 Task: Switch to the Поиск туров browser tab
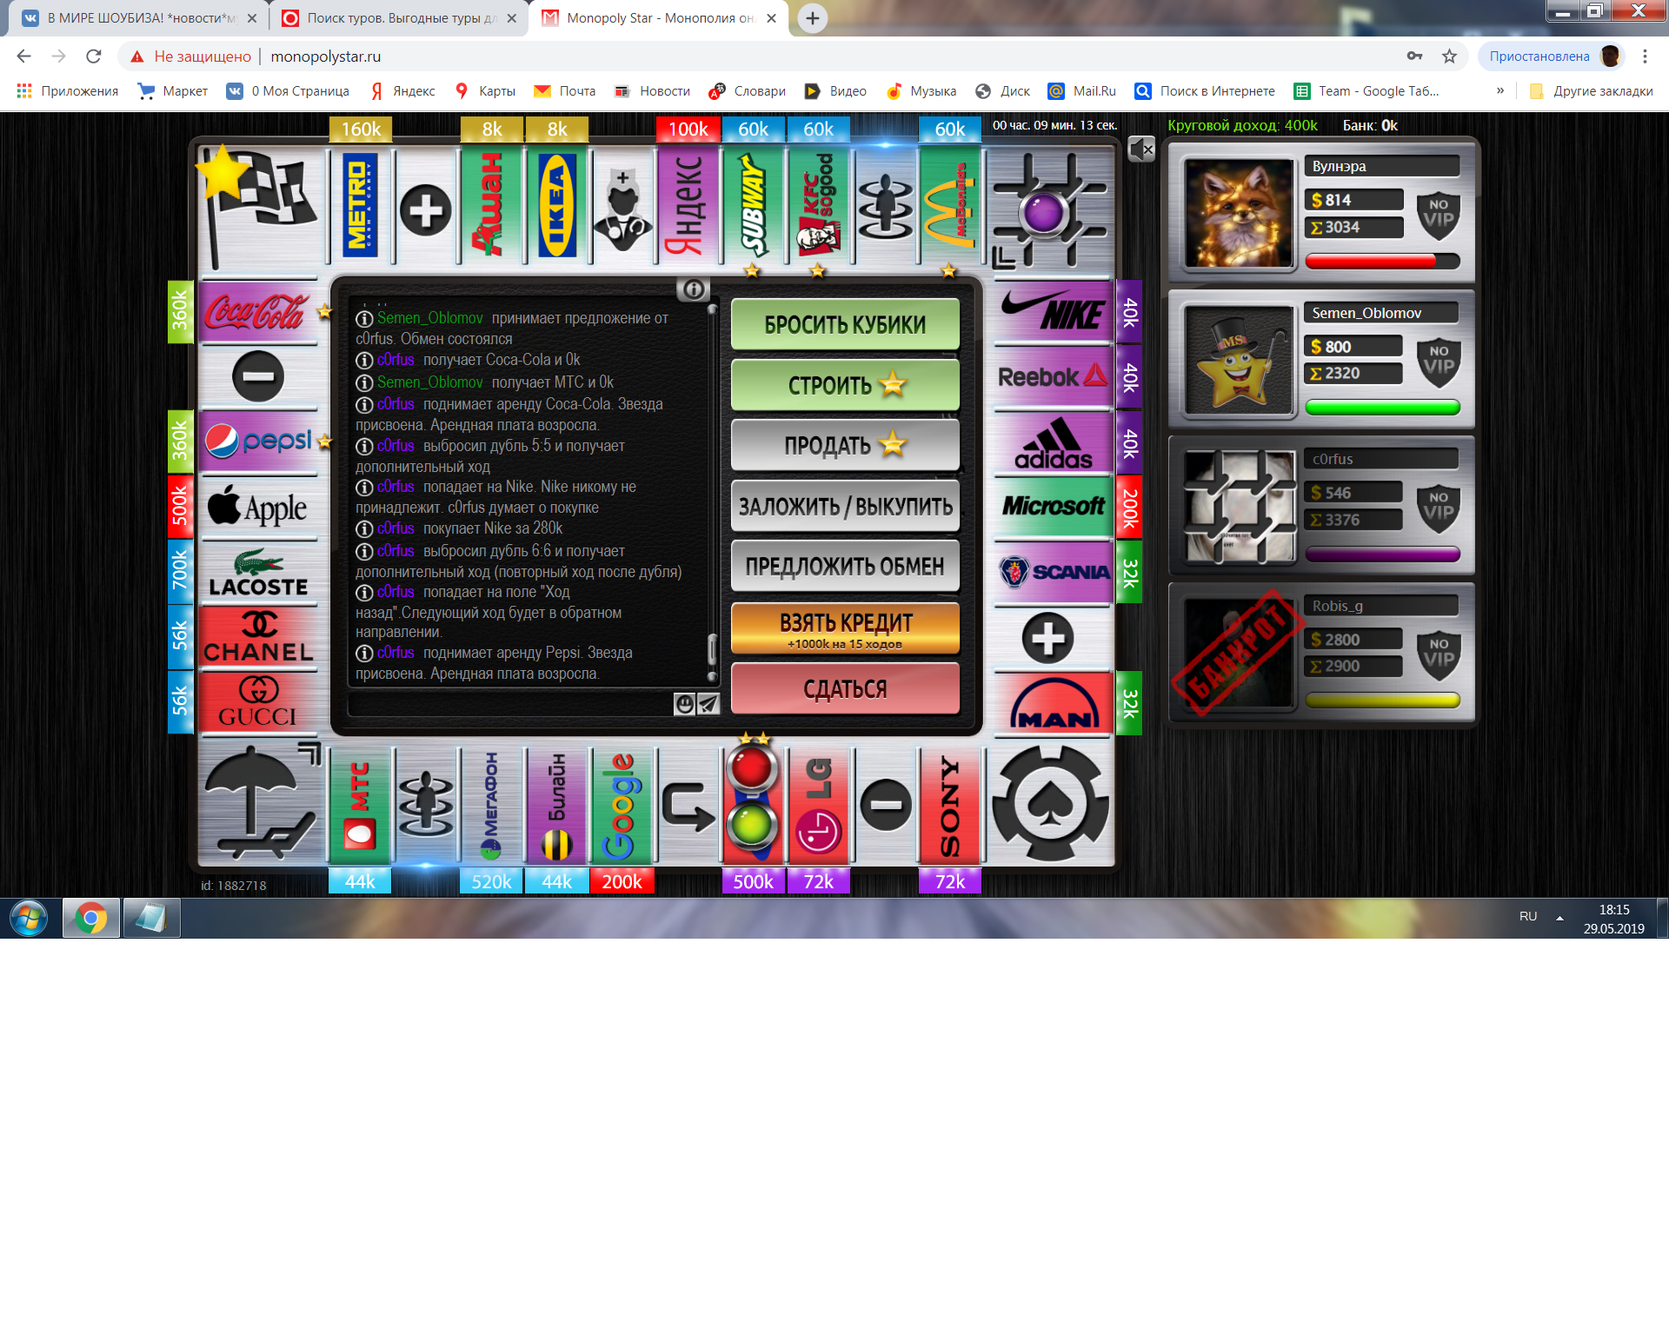tap(400, 18)
